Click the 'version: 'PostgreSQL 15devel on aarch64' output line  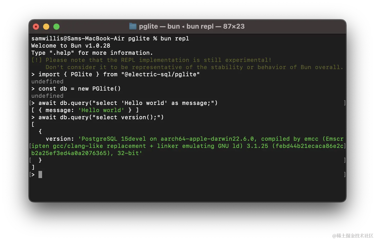pos(194,139)
